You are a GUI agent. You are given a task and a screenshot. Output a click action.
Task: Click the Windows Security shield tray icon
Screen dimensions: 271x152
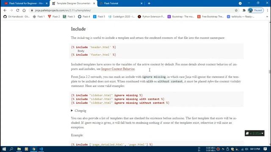pyautogui.click(x=232, y=149)
